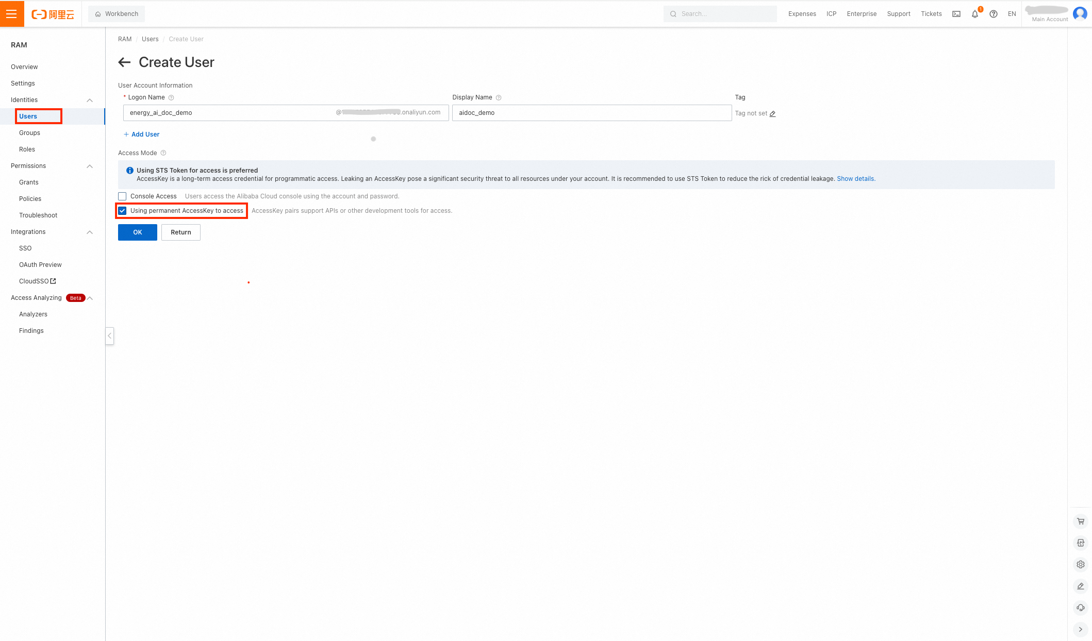
Task: Open the mobile APP icon in right sidebar
Action: tap(1081, 543)
